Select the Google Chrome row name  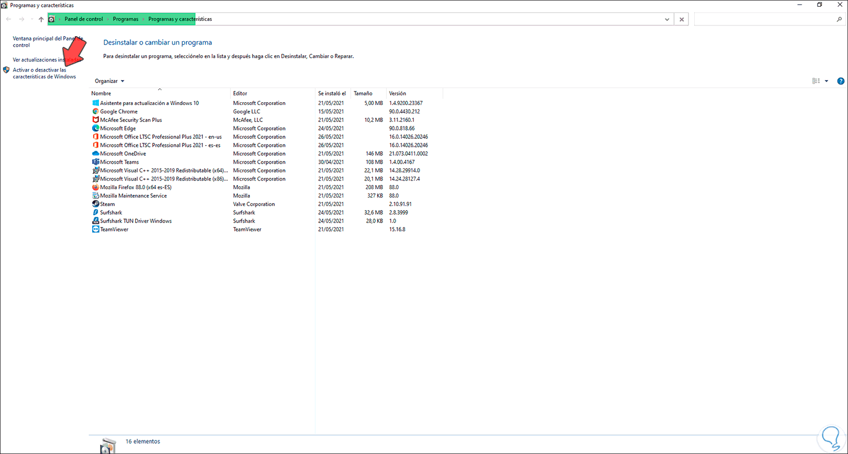[119, 112]
